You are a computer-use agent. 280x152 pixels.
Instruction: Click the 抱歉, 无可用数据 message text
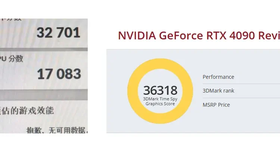[57, 130]
